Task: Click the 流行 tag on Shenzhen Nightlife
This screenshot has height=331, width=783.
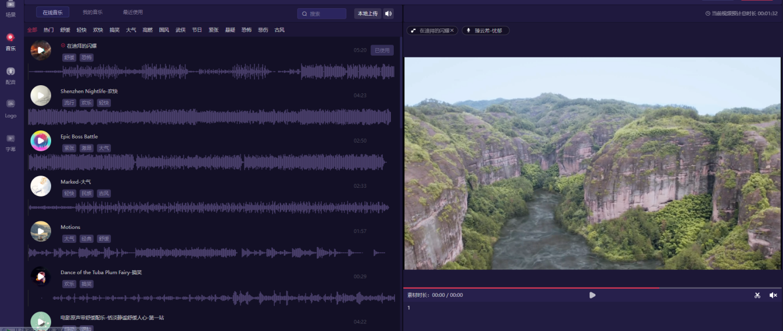Action: point(70,103)
